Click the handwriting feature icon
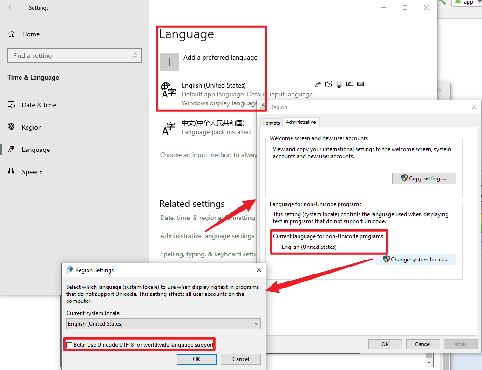Image resolution: width=482 pixels, height=370 pixels. pos(350,84)
